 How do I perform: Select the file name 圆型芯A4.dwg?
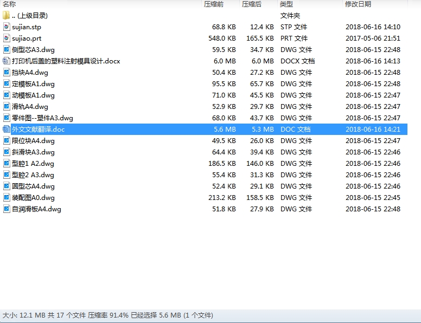pos(33,186)
